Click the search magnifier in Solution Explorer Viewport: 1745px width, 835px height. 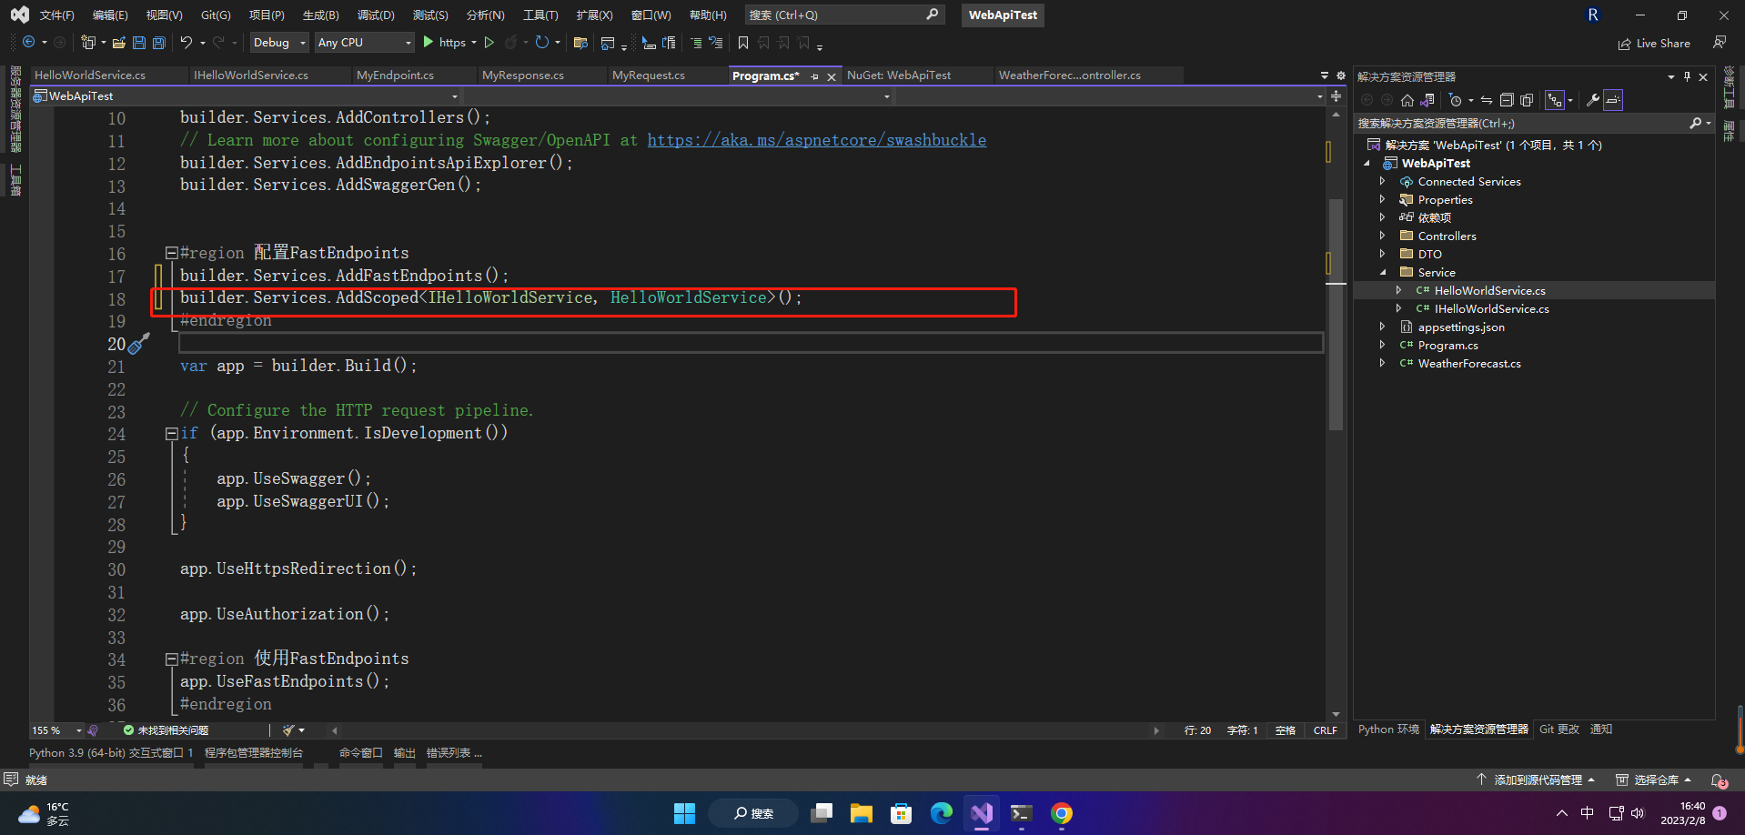tap(1696, 124)
